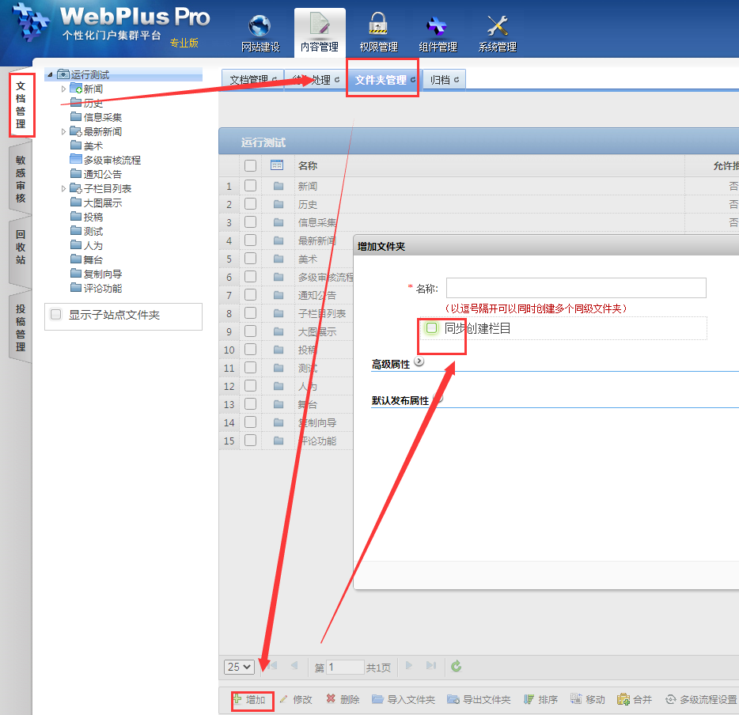Click the 网站建设 globe icon
Viewport: 739px width, 715px height.
(260, 27)
